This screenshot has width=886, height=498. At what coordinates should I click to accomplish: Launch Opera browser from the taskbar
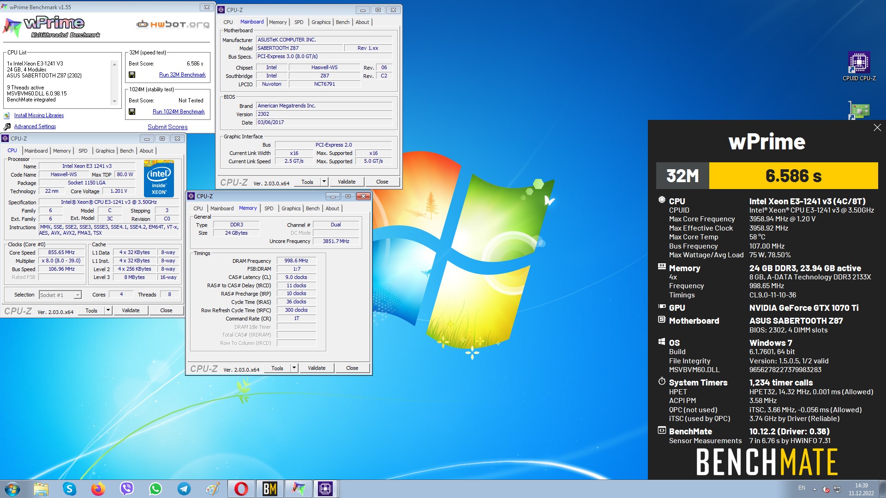[x=241, y=489]
